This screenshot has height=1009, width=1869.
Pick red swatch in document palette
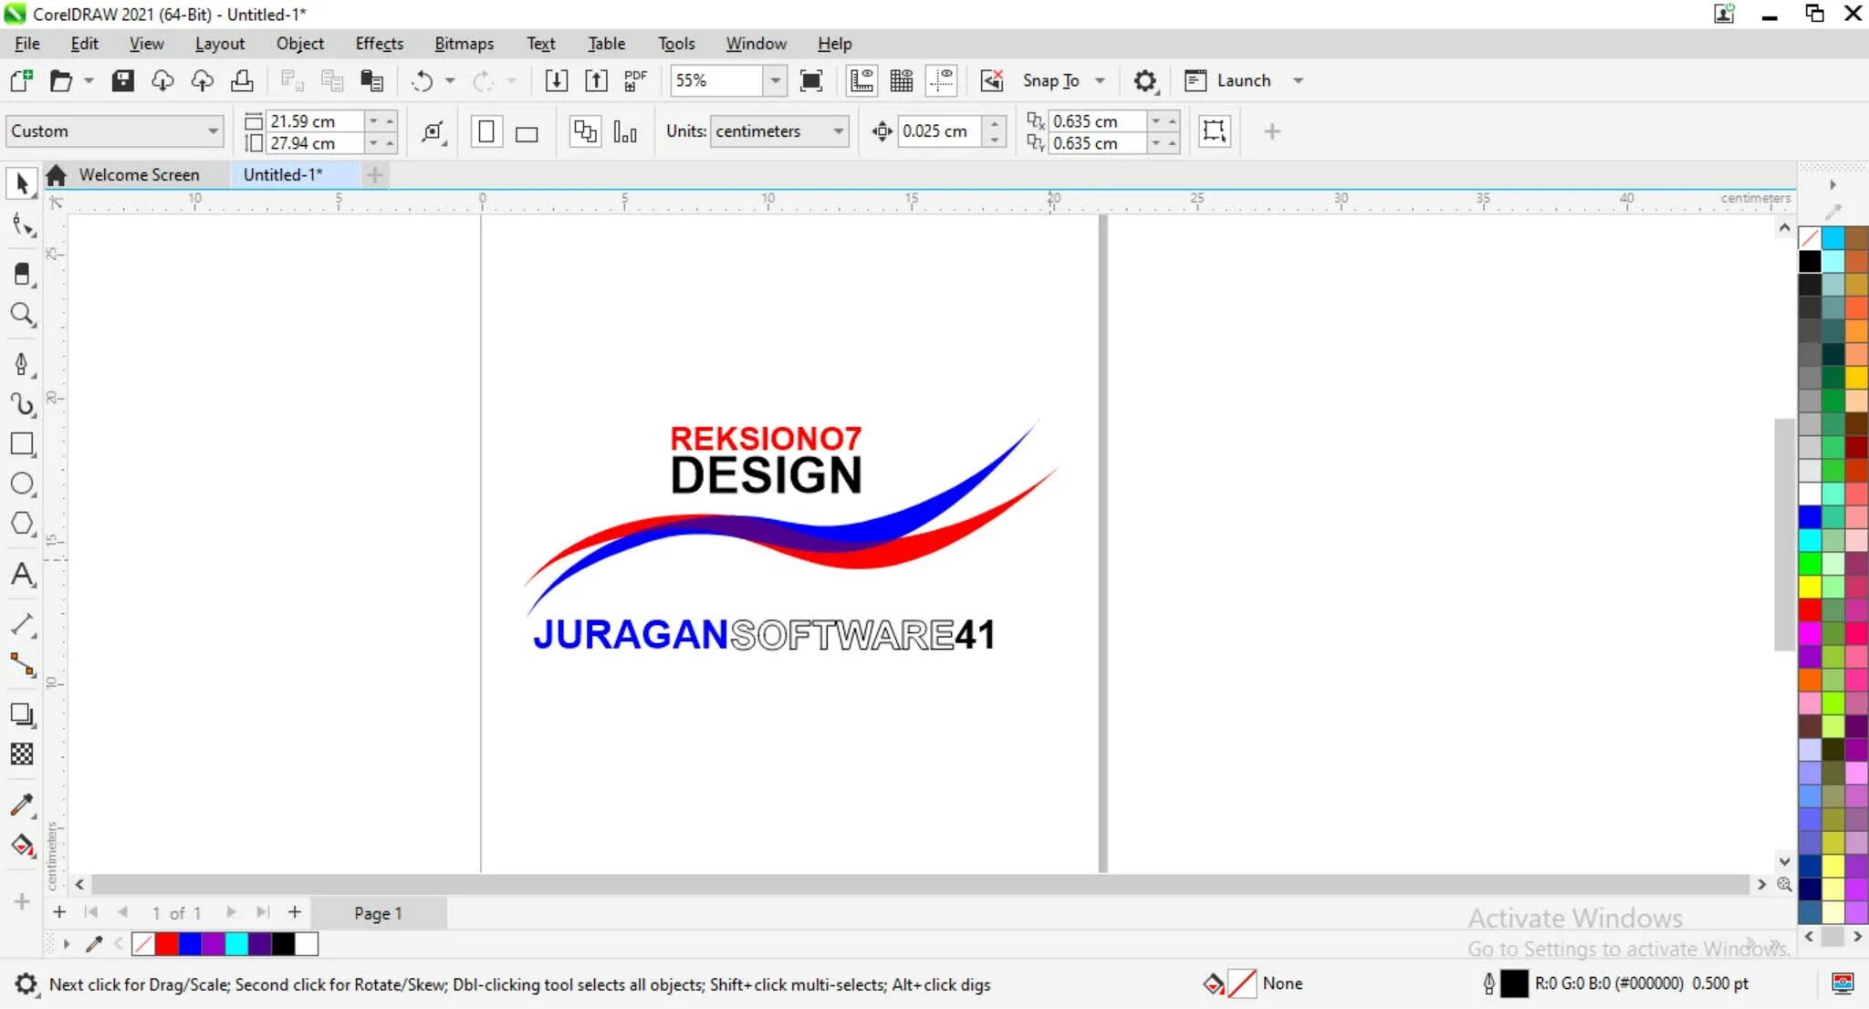click(167, 944)
